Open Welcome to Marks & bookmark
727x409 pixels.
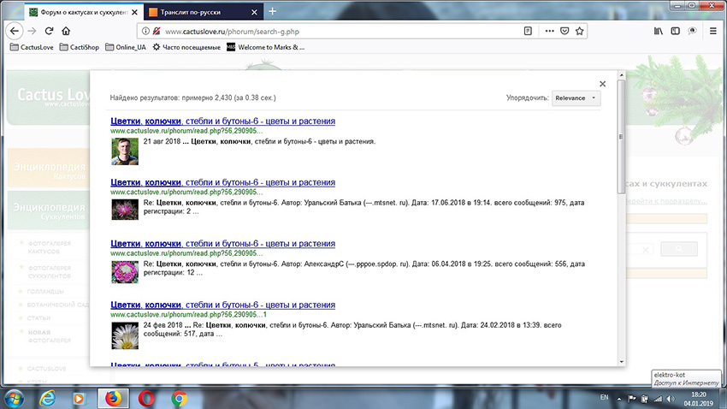(265, 47)
